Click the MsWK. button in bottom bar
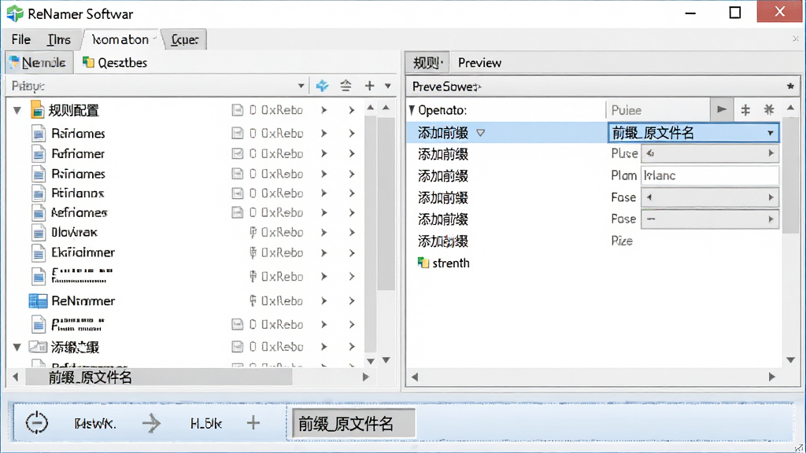This screenshot has height=453, width=806. (95, 424)
